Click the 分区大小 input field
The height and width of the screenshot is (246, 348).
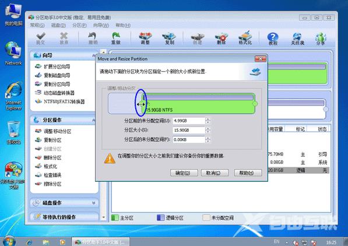[x=189, y=130]
